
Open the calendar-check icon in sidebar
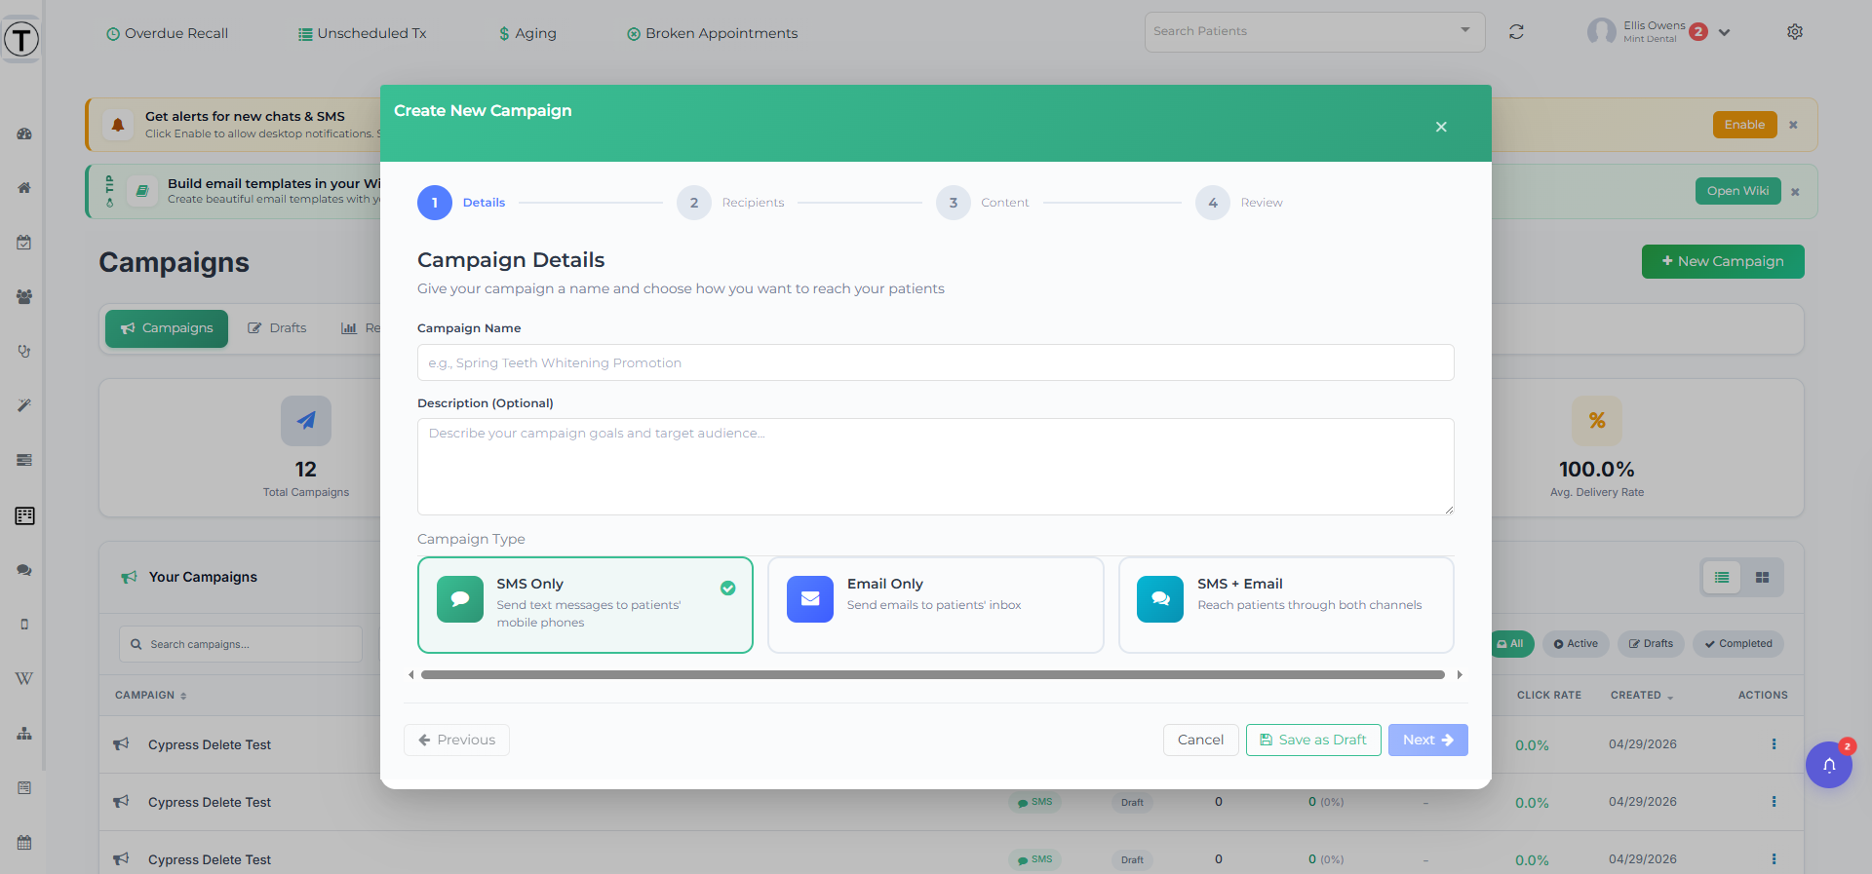point(24,243)
